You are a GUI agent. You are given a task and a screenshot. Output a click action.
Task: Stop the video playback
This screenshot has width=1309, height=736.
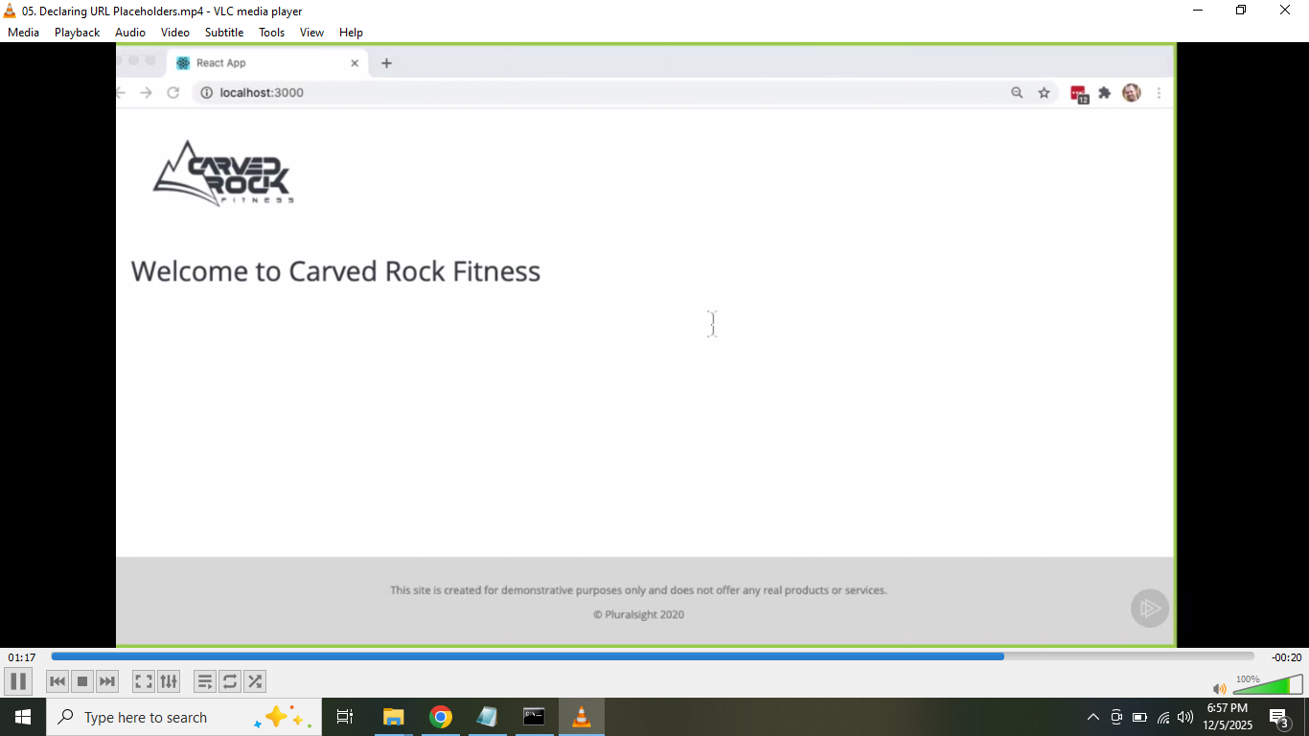point(82,681)
